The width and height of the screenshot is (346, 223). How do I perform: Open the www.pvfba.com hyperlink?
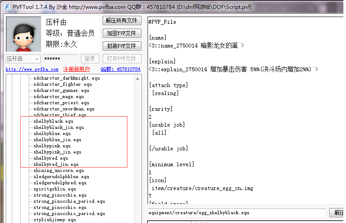pos(32,69)
